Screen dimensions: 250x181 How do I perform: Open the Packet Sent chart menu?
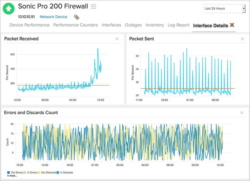click(x=242, y=39)
